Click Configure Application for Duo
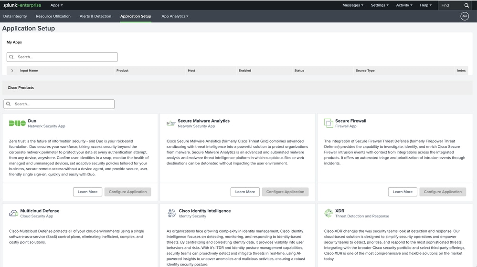Screen dimensions: 477x267 (128, 192)
